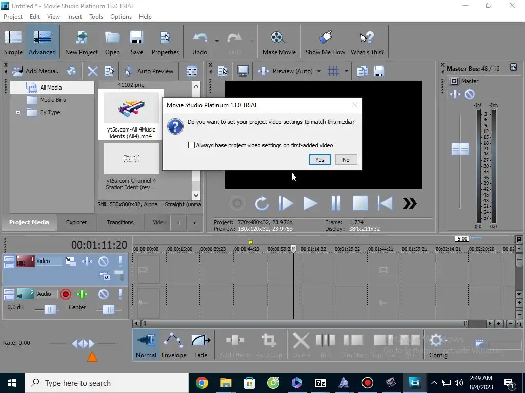Open project Properties
Image resolution: width=525 pixels, height=393 pixels.
click(x=165, y=43)
